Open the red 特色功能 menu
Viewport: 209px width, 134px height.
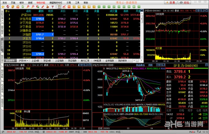click(41, 3)
